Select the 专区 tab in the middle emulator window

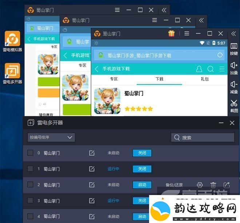pos(82,65)
